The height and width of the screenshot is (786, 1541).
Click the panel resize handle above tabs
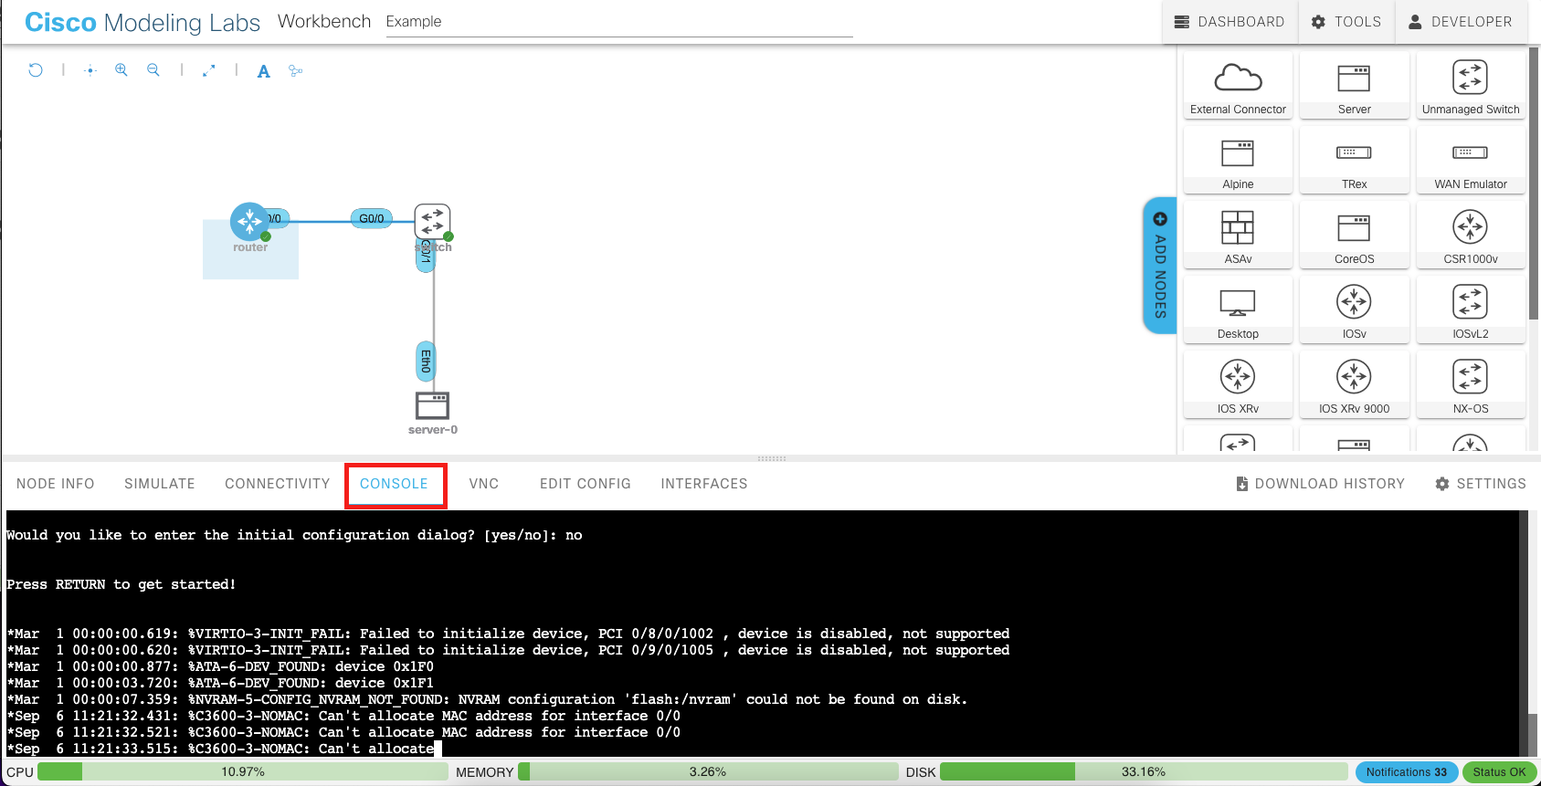pyautogui.click(x=772, y=458)
